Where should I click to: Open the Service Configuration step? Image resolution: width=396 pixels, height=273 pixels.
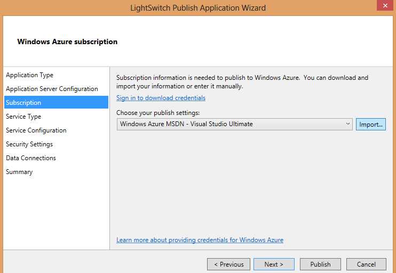tap(36, 130)
